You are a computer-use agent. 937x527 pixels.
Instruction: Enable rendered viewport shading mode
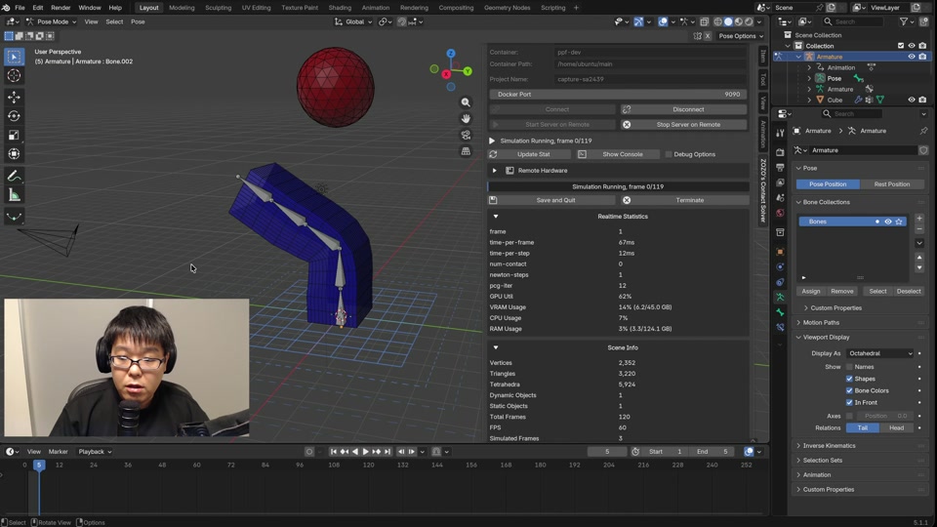pyautogui.click(x=749, y=21)
